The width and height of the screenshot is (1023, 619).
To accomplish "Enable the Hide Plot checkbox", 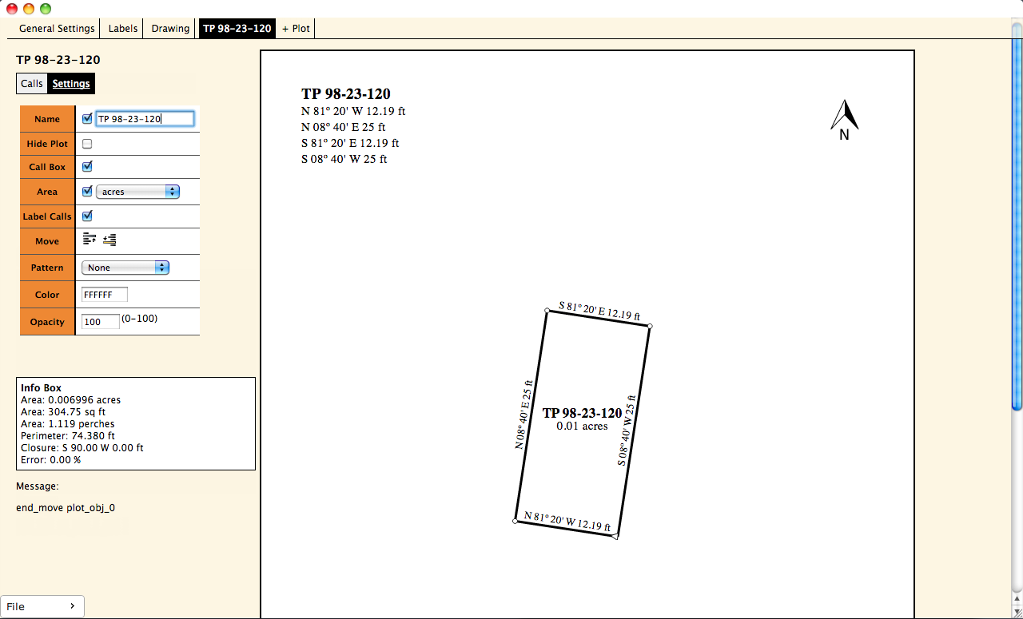I will [87, 143].
